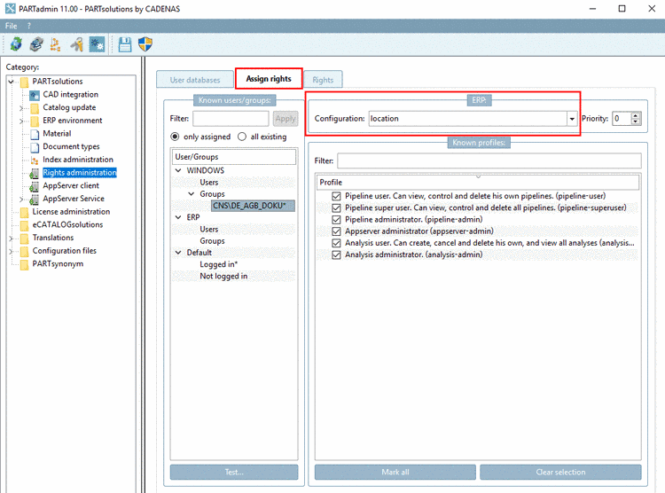This screenshot has height=493, width=665.
Task: Click the Test... button
Action: coord(234,473)
